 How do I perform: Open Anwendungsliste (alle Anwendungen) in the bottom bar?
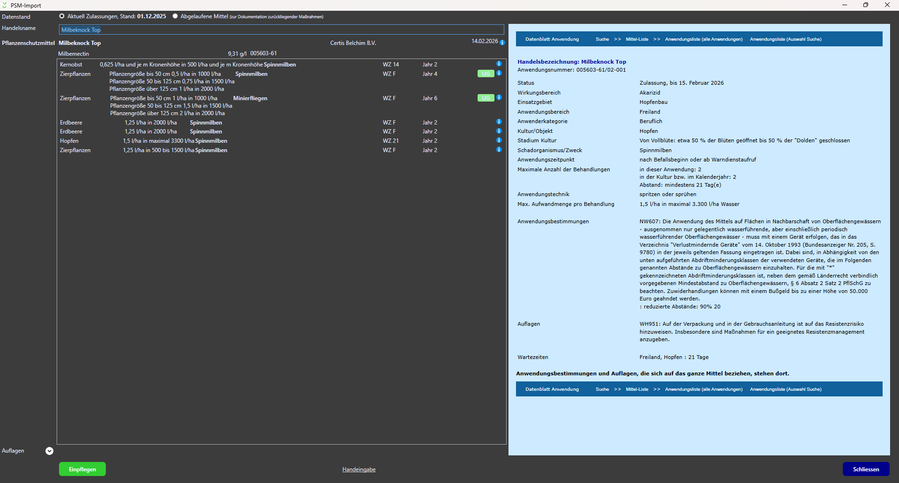tap(703, 389)
